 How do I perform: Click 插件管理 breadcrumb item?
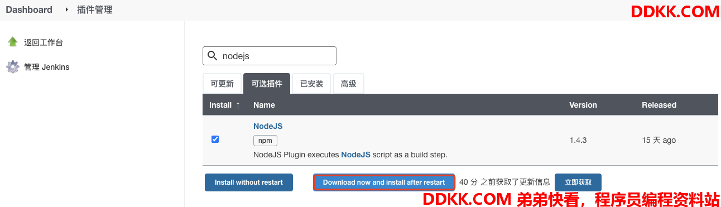click(95, 9)
